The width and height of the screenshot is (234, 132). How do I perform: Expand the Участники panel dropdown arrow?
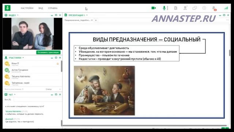point(23,58)
